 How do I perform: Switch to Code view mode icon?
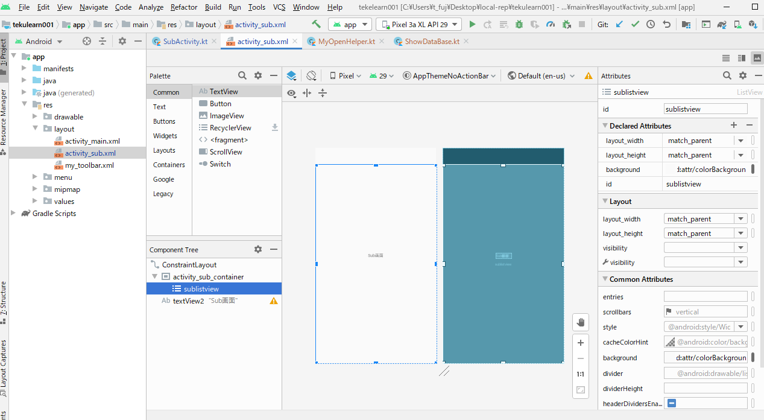[x=726, y=58]
